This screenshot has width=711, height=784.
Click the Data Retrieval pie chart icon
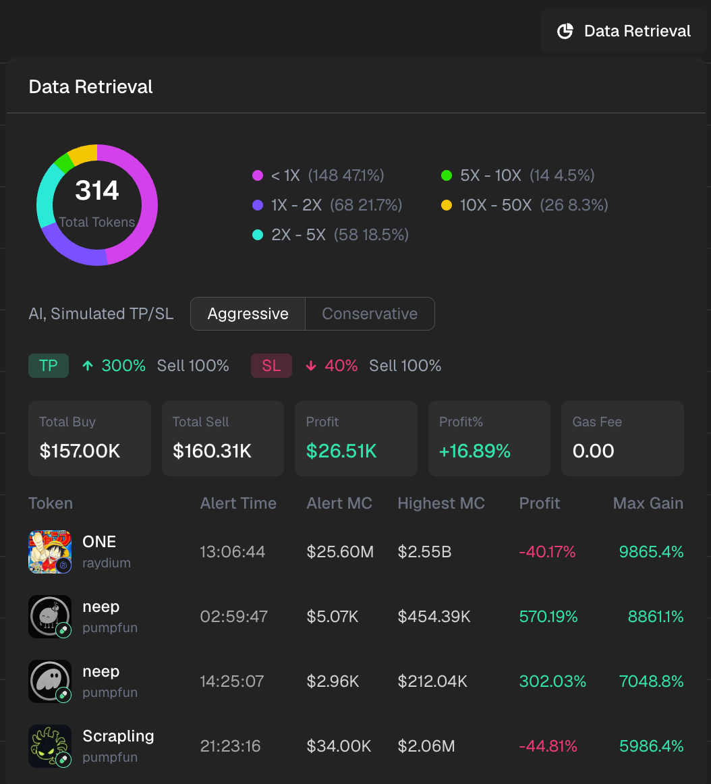[x=565, y=31]
